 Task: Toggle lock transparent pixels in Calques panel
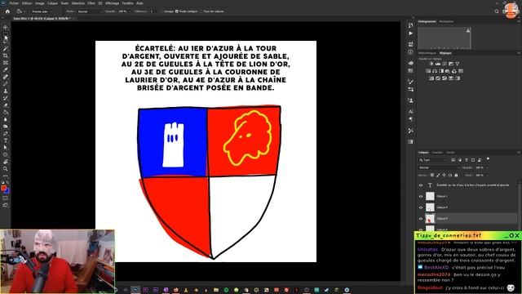point(432,175)
